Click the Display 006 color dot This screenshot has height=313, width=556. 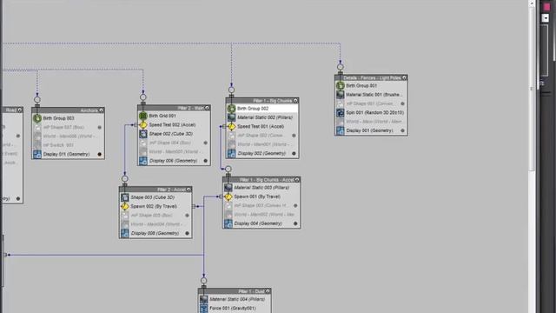[x=206, y=161]
